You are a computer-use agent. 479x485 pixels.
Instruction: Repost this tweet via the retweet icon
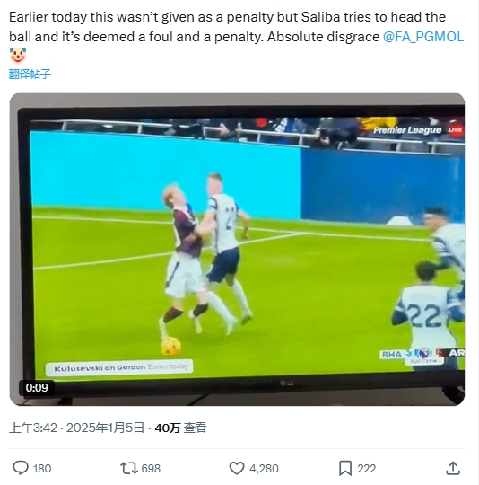(x=129, y=468)
